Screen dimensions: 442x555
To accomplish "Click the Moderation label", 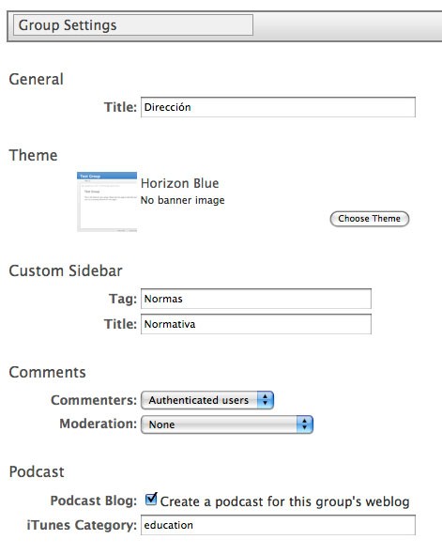I will point(98,424).
